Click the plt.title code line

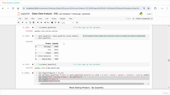pyautogui.click(x=60, y=77)
